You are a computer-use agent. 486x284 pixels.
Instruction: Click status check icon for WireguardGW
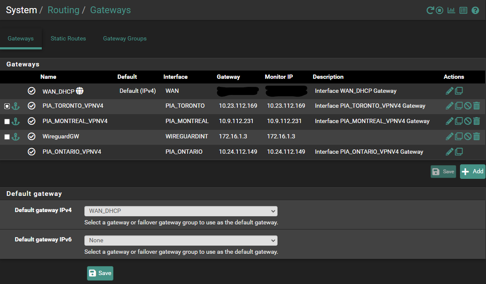(x=32, y=136)
